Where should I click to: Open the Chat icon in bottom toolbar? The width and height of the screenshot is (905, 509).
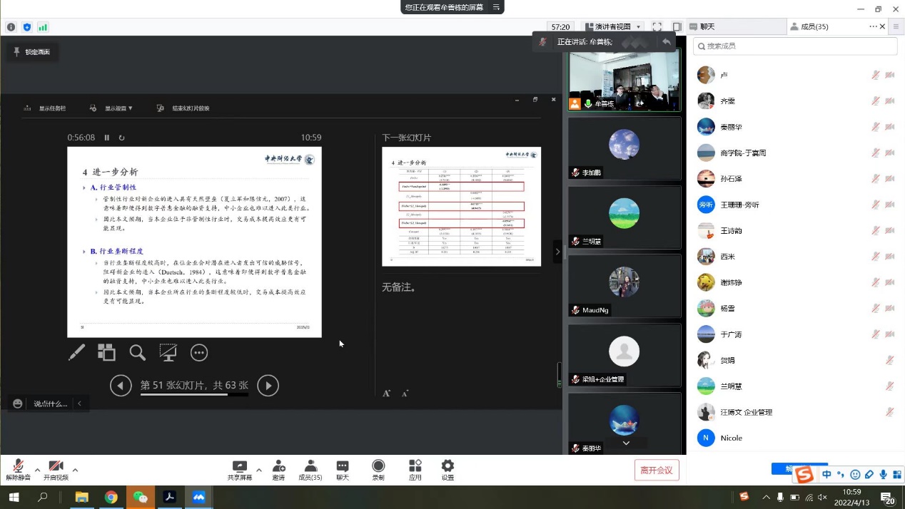point(343,466)
